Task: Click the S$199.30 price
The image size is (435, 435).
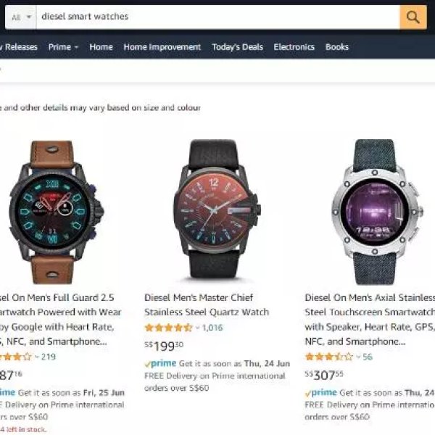Action: pyautogui.click(x=164, y=346)
